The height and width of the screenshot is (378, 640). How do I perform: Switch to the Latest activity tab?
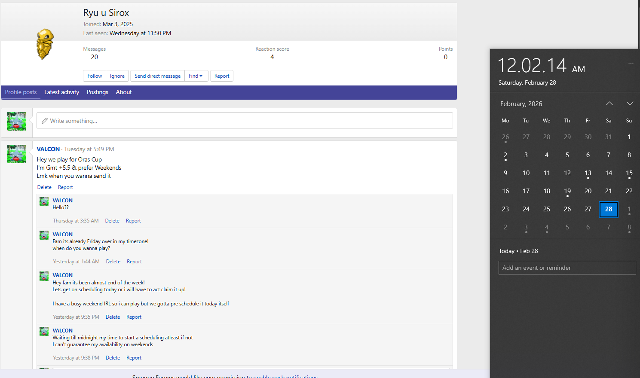point(61,92)
